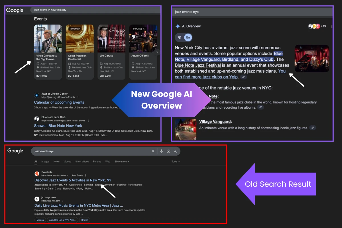
Task: Follow 'You can find more jazz clubs on Yelp'
Action: [x=230, y=74]
